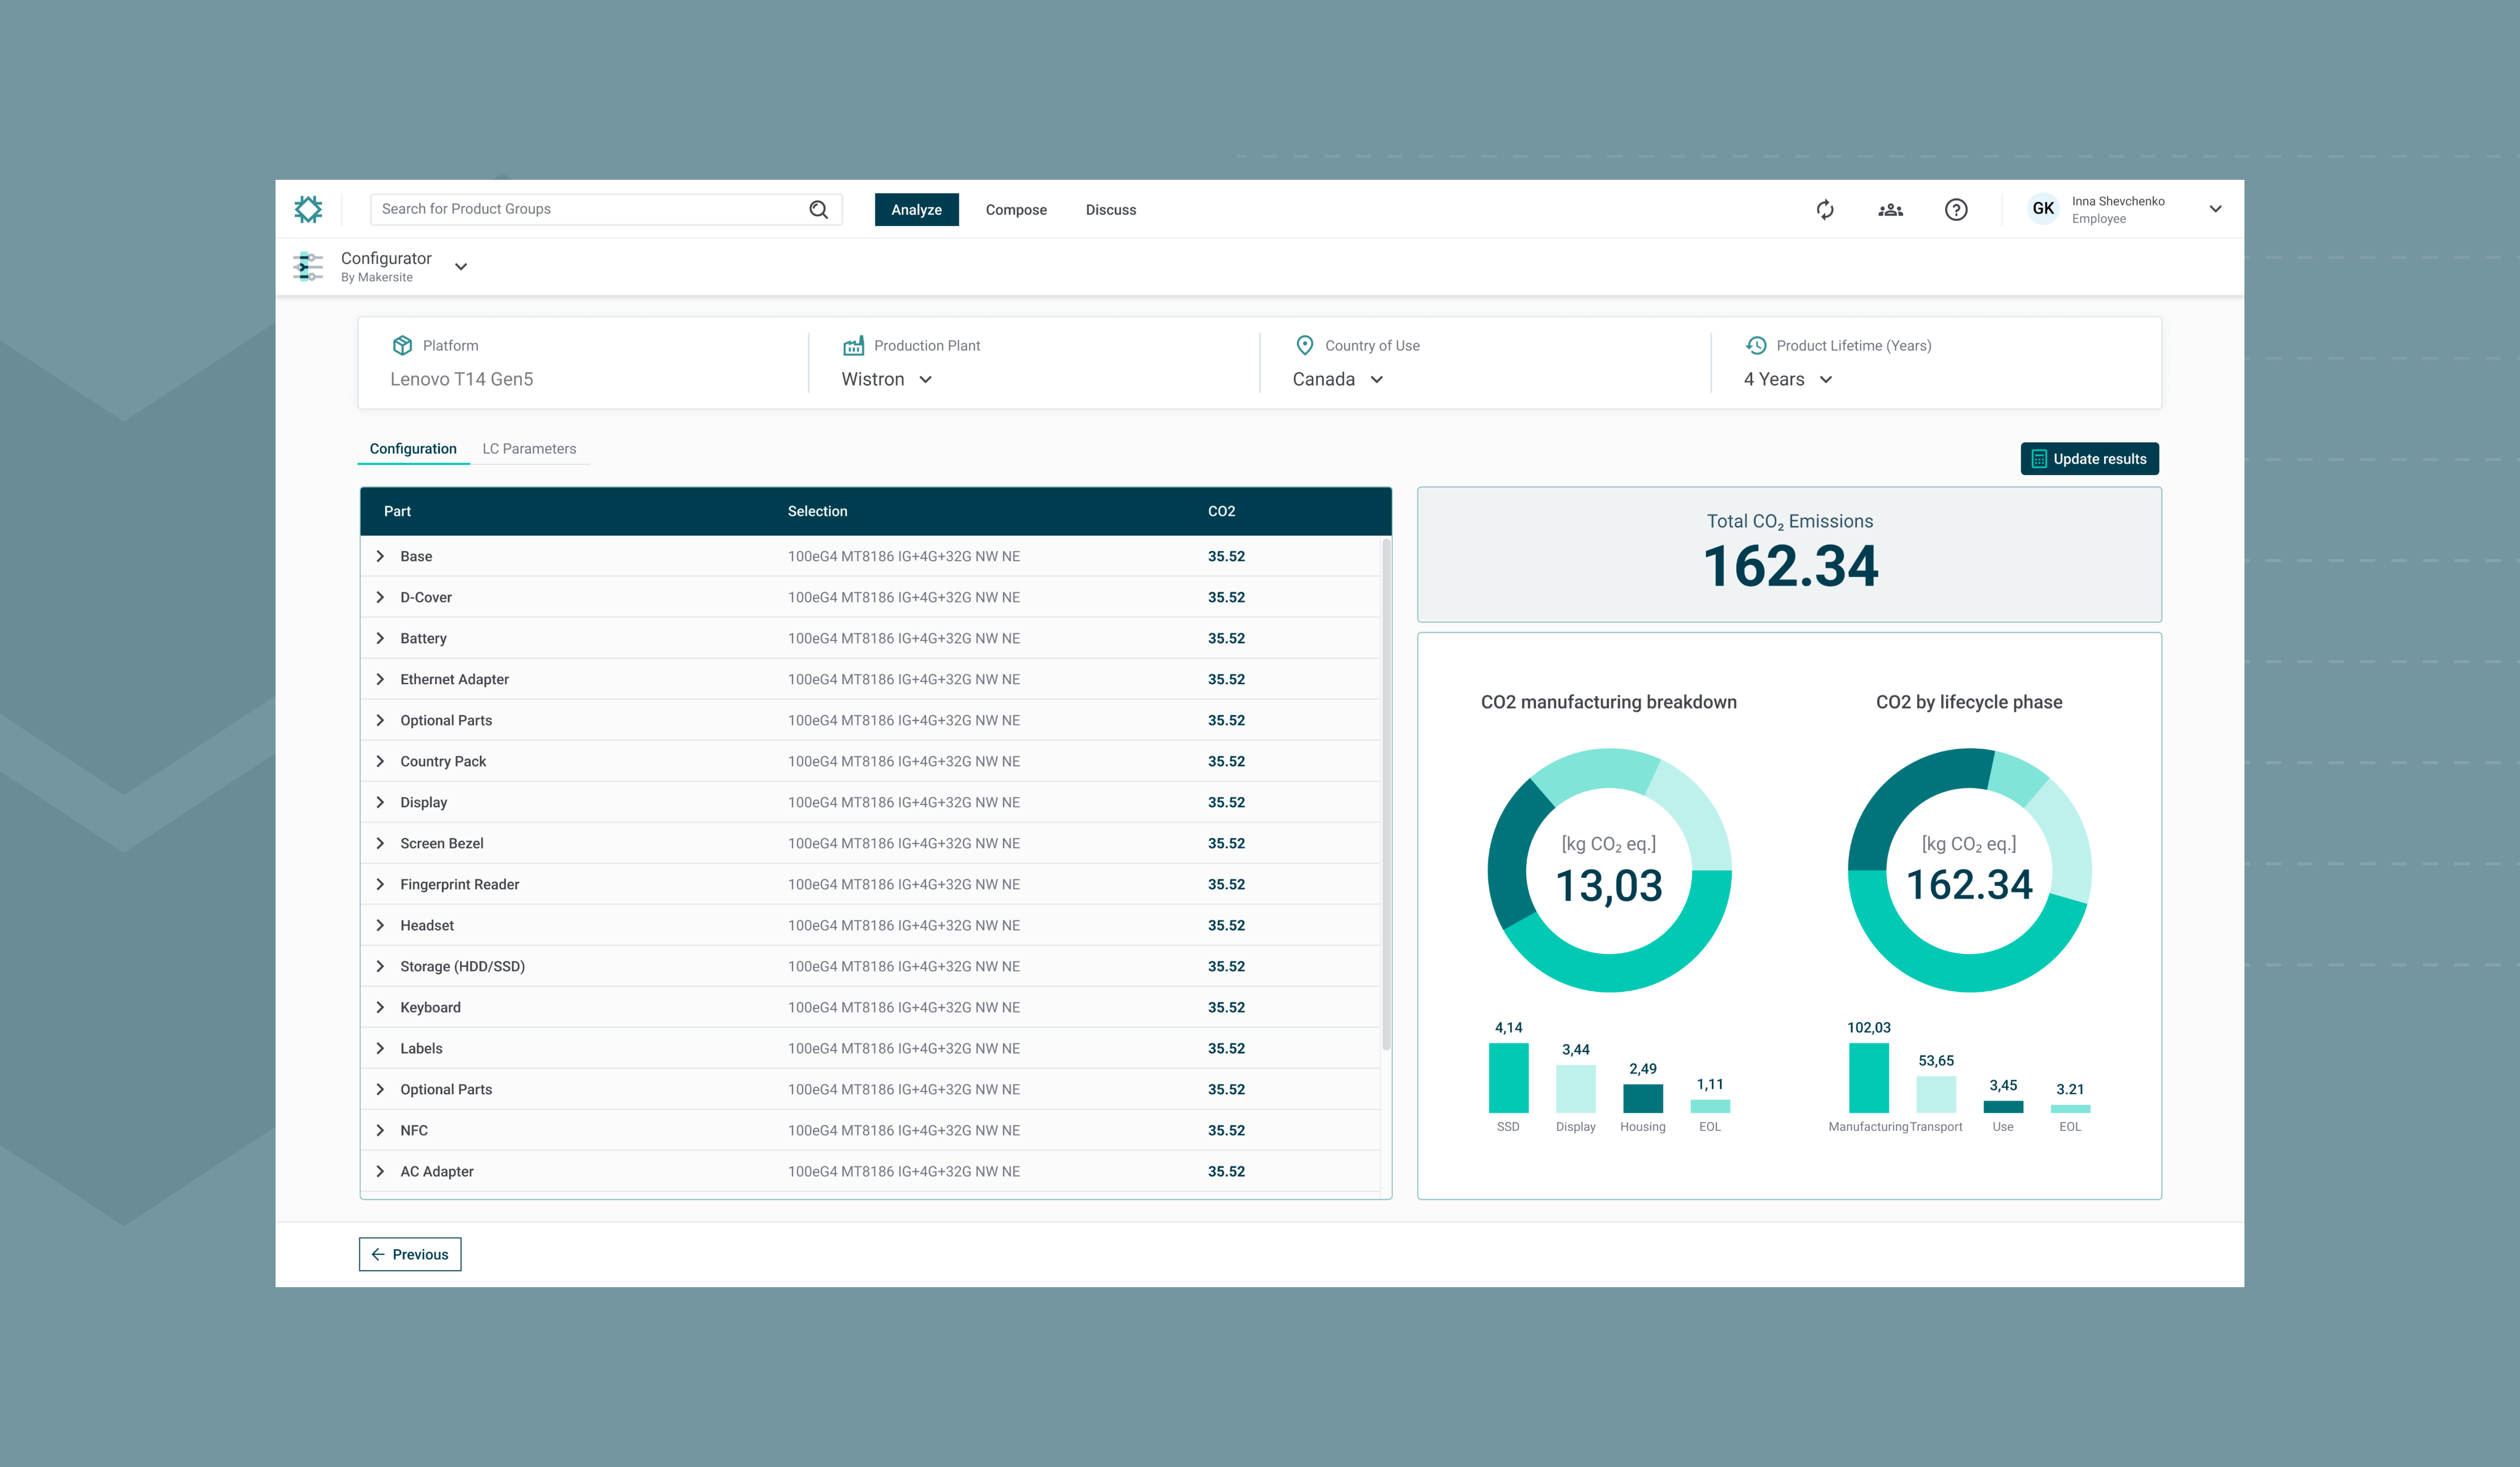Open the Configurator app dropdown chevron

(461, 267)
